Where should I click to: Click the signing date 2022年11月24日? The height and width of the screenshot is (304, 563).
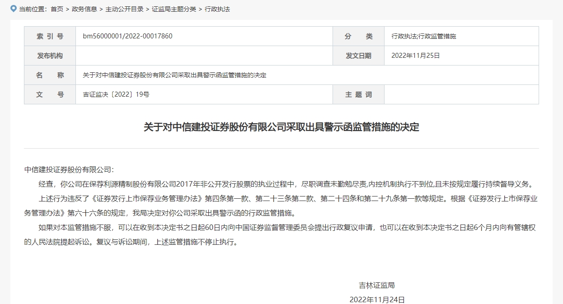(377, 299)
